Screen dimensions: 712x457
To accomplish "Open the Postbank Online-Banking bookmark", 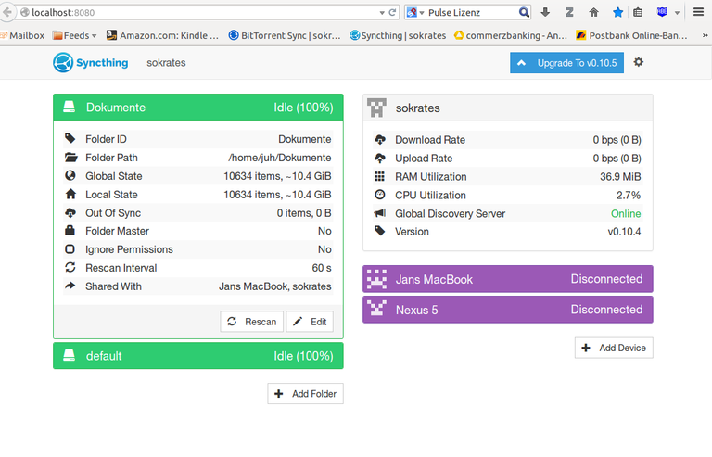I will (631, 35).
